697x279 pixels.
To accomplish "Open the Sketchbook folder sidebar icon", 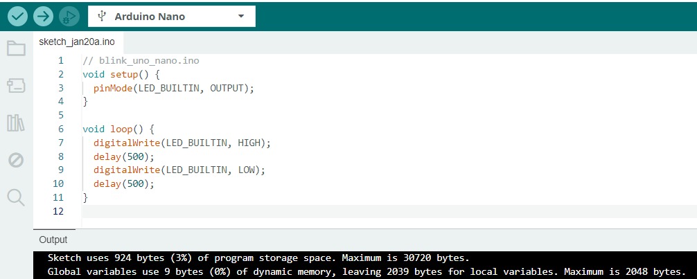I will coord(16,48).
